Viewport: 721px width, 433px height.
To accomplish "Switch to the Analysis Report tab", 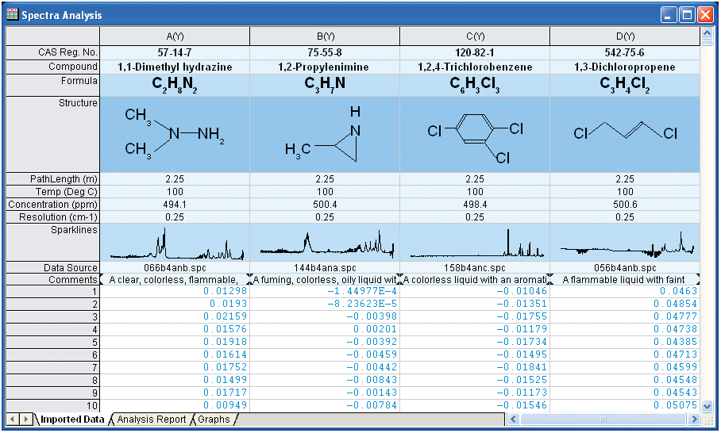I will pyautogui.click(x=152, y=420).
